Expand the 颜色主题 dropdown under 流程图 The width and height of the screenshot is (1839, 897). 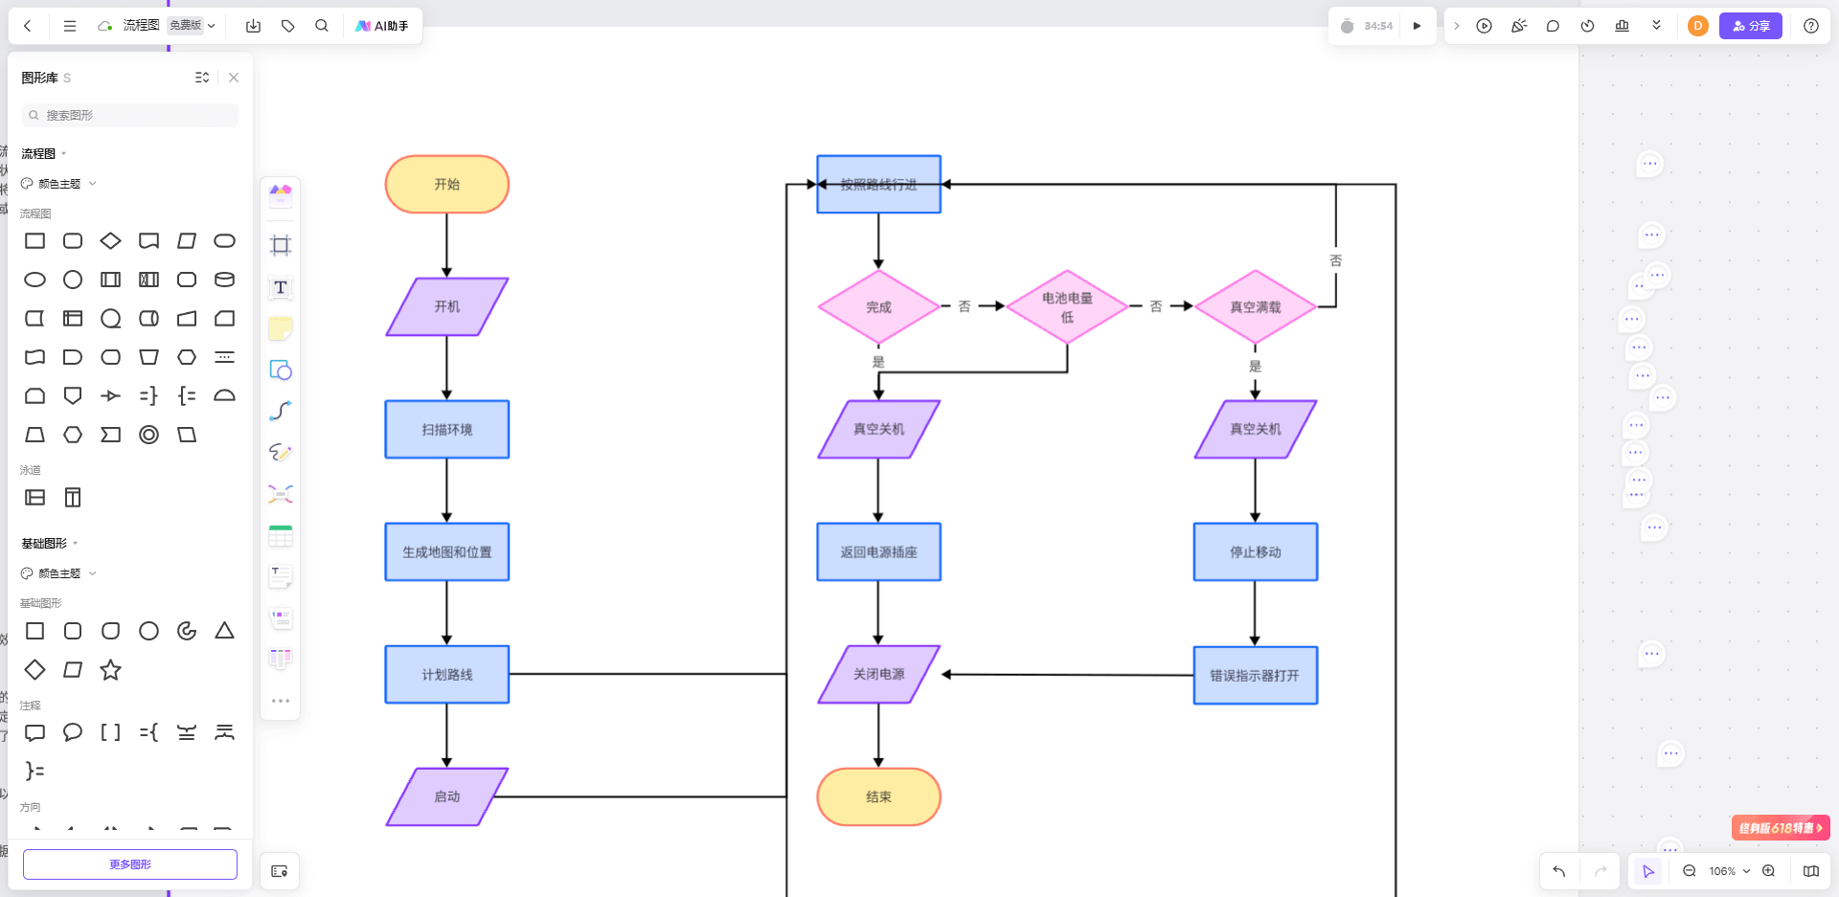pyautogui.click(x=59, y=184)
